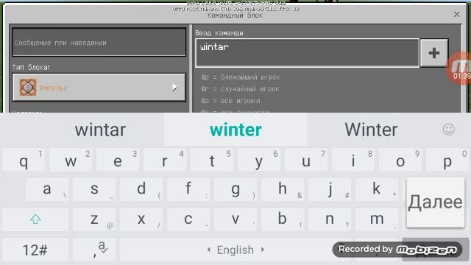This screenshot has width=471, height=265.
Task: Click the '@r = случайный игрок' hint line
Action: pos(241,89)
